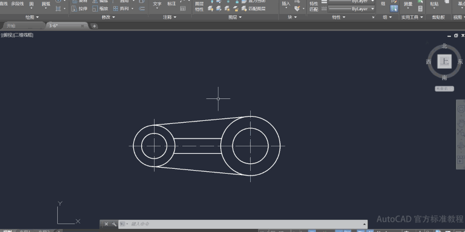
Task: Switch to the 3-6* drawing tab
Action: (54, 26)
